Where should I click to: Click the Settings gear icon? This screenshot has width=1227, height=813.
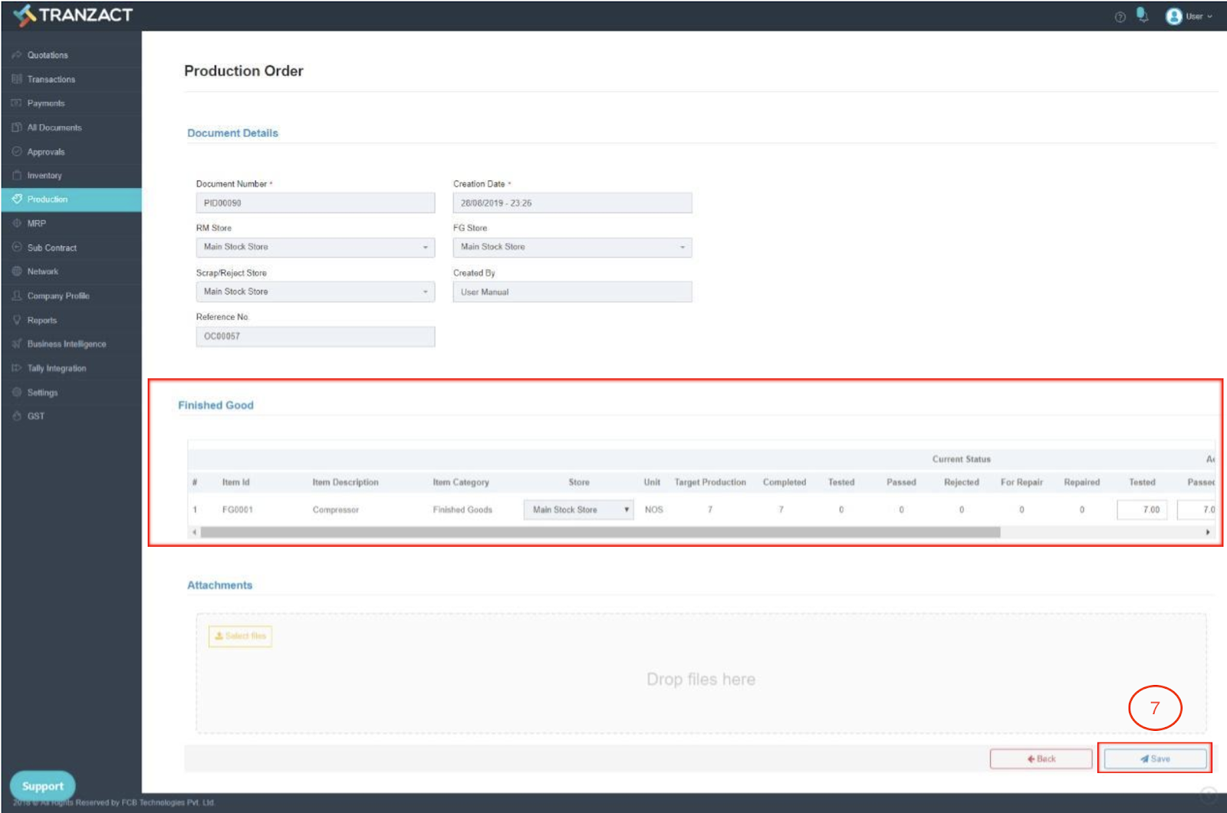point(16,392)
